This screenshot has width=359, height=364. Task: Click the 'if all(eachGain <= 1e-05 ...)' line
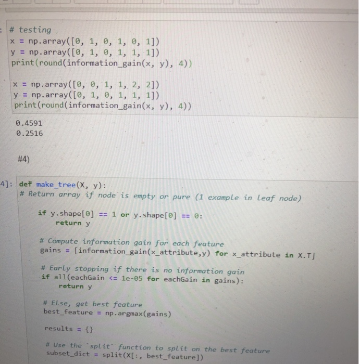coord(142,279)
